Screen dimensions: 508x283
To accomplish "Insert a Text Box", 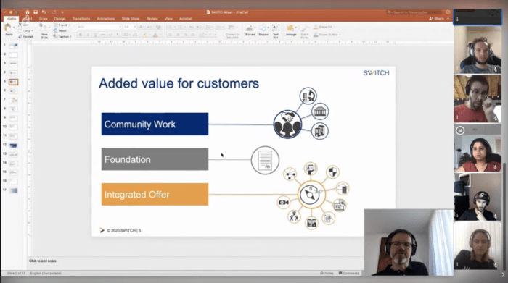I will coord(276,31).
